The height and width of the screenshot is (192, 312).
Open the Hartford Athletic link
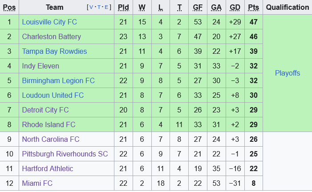[x=48, y=168]
